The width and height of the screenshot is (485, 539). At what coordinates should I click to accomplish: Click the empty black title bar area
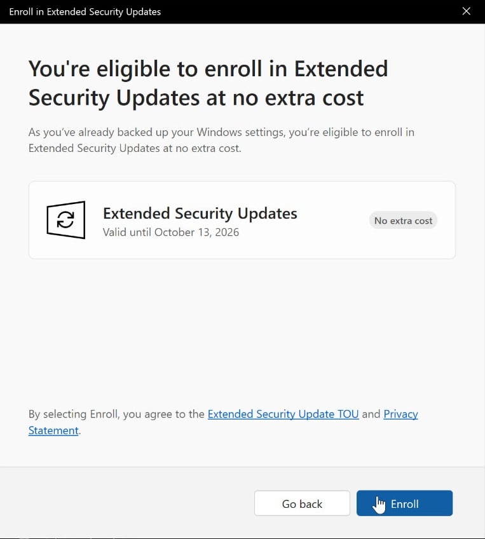click(310, 11)
